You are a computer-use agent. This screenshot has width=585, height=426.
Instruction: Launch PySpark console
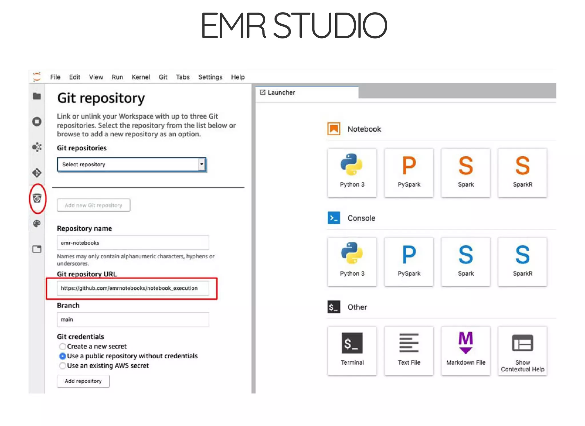pos(409,262)
